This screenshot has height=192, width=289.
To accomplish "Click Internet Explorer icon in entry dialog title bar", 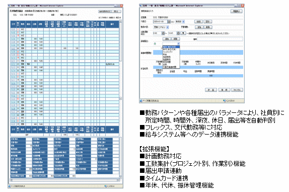I will [x=141, y=6].
